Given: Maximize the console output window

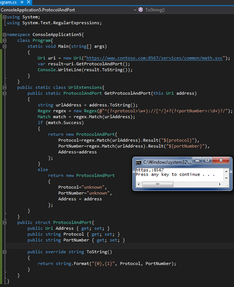Looking at the screenshot, I should [x=208, y=160].
